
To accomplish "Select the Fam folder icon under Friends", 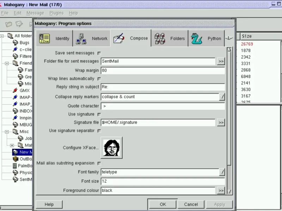I will click(20, 70).
